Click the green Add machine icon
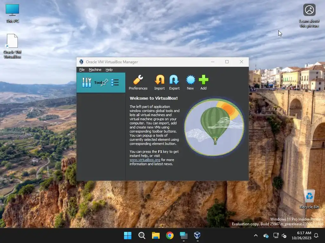The image size is (325, 243). 203,83
